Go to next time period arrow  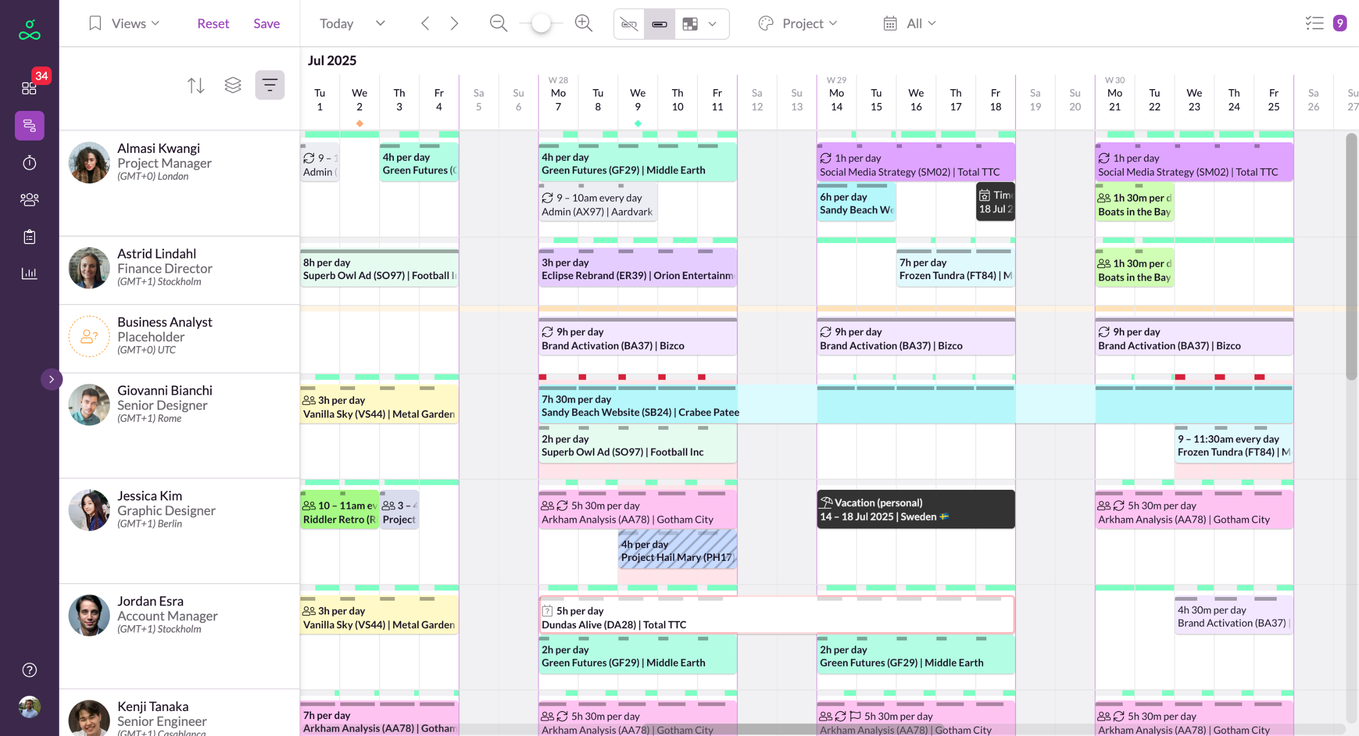tap(454, 23)
